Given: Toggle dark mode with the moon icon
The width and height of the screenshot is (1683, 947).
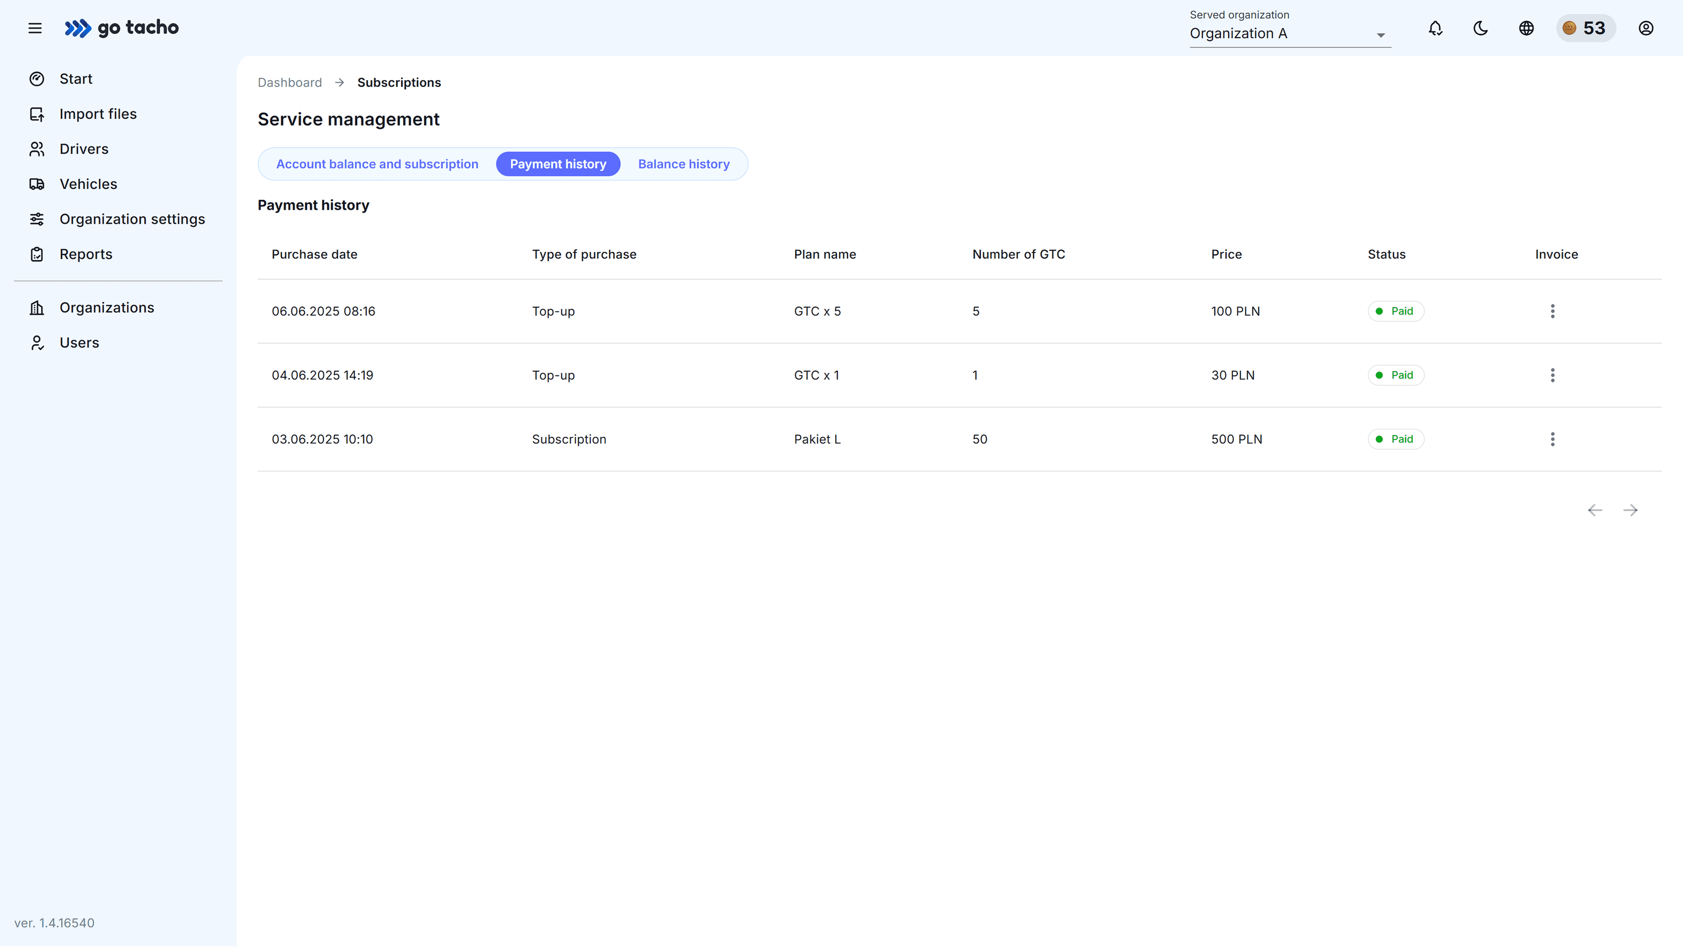Looking at the screenshot, I should pos(1481,28).
